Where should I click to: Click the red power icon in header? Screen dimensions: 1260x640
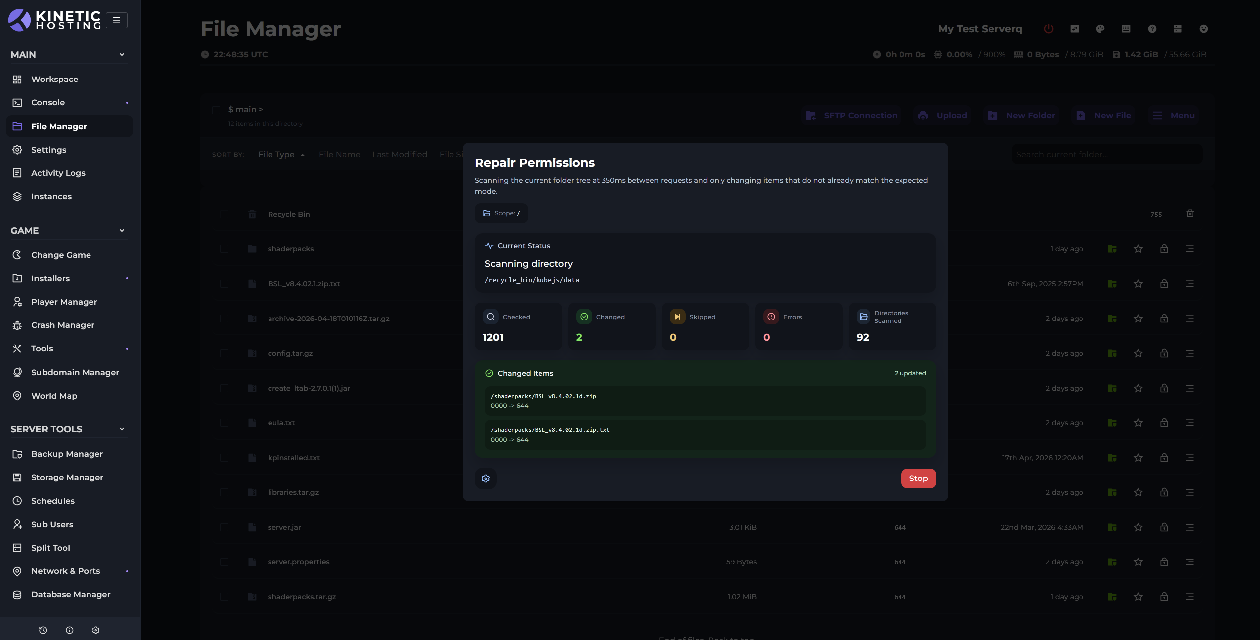(1048, 29)
